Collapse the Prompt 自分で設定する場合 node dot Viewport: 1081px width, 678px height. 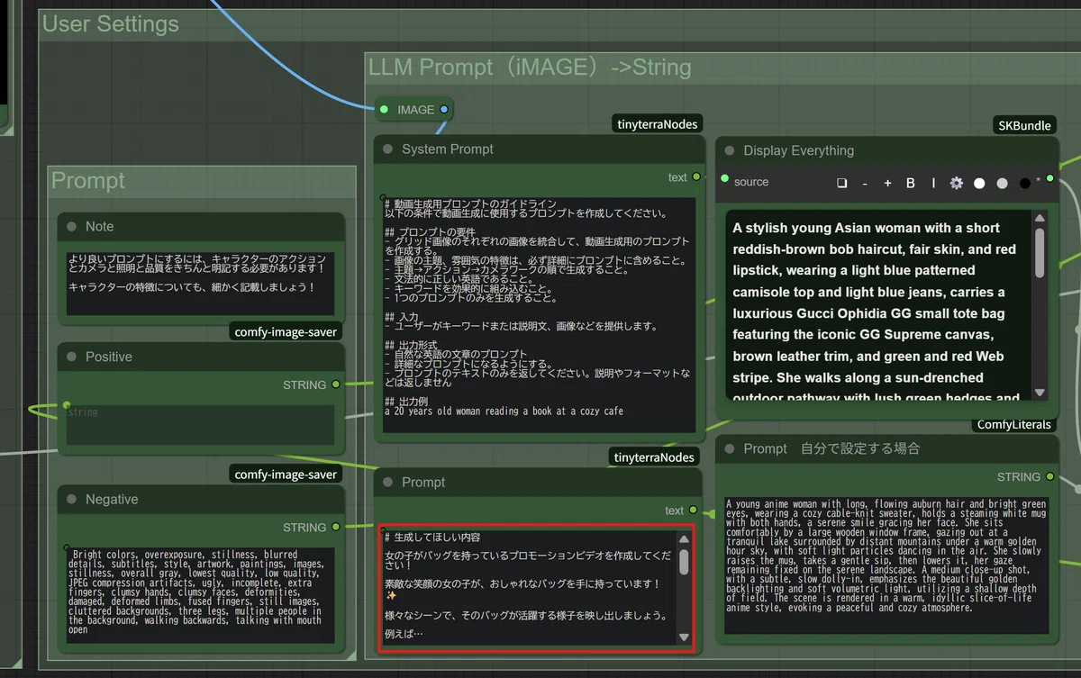[730, 449]
